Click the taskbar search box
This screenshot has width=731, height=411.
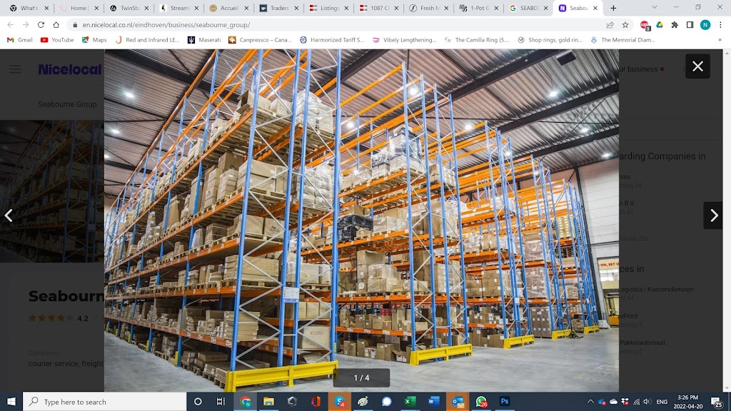104,402
